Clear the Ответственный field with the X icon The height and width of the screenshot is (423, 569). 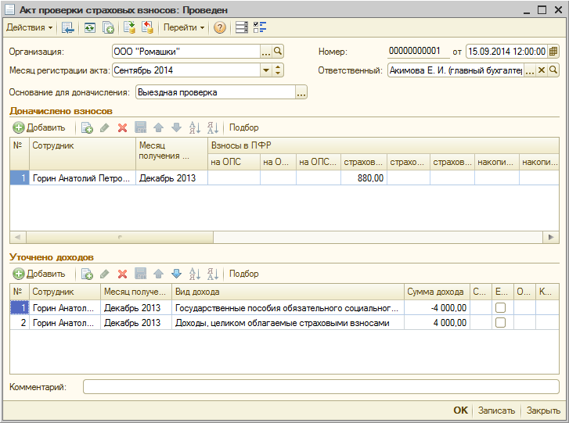(x=541, y=70)
